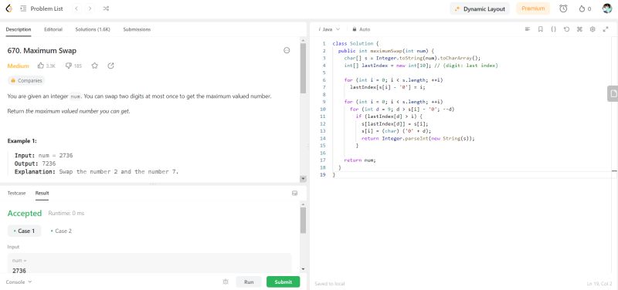Click the Ln 19, Col 2 indicator
618x290 pixels.
click(x=599, y=284)
